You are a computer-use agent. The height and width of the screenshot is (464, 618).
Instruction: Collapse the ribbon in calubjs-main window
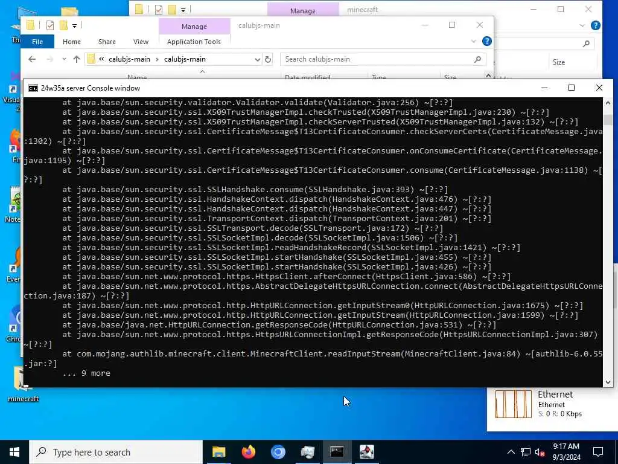click(x=473, y=42)
